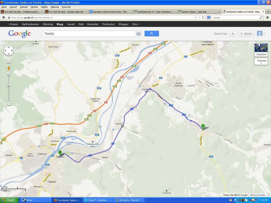The image size is (271, 203).
Task: Switch to Skype simonkiac in the taskbar
Action: (98, 200)
